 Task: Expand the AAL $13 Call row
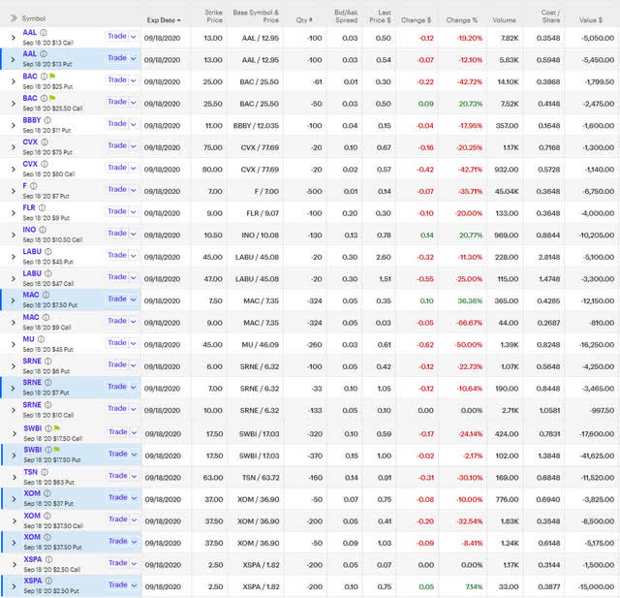pos(13,38)
